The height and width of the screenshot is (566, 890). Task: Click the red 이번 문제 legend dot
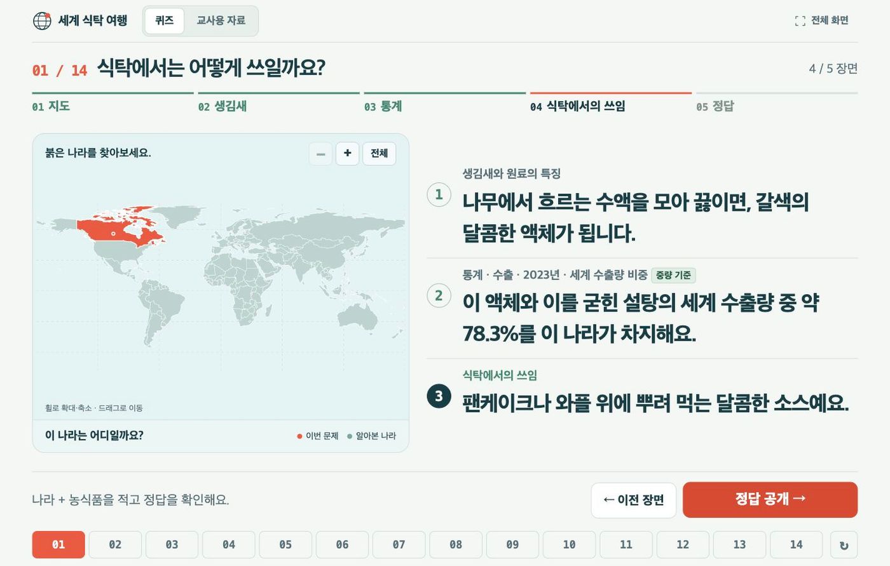299,436
